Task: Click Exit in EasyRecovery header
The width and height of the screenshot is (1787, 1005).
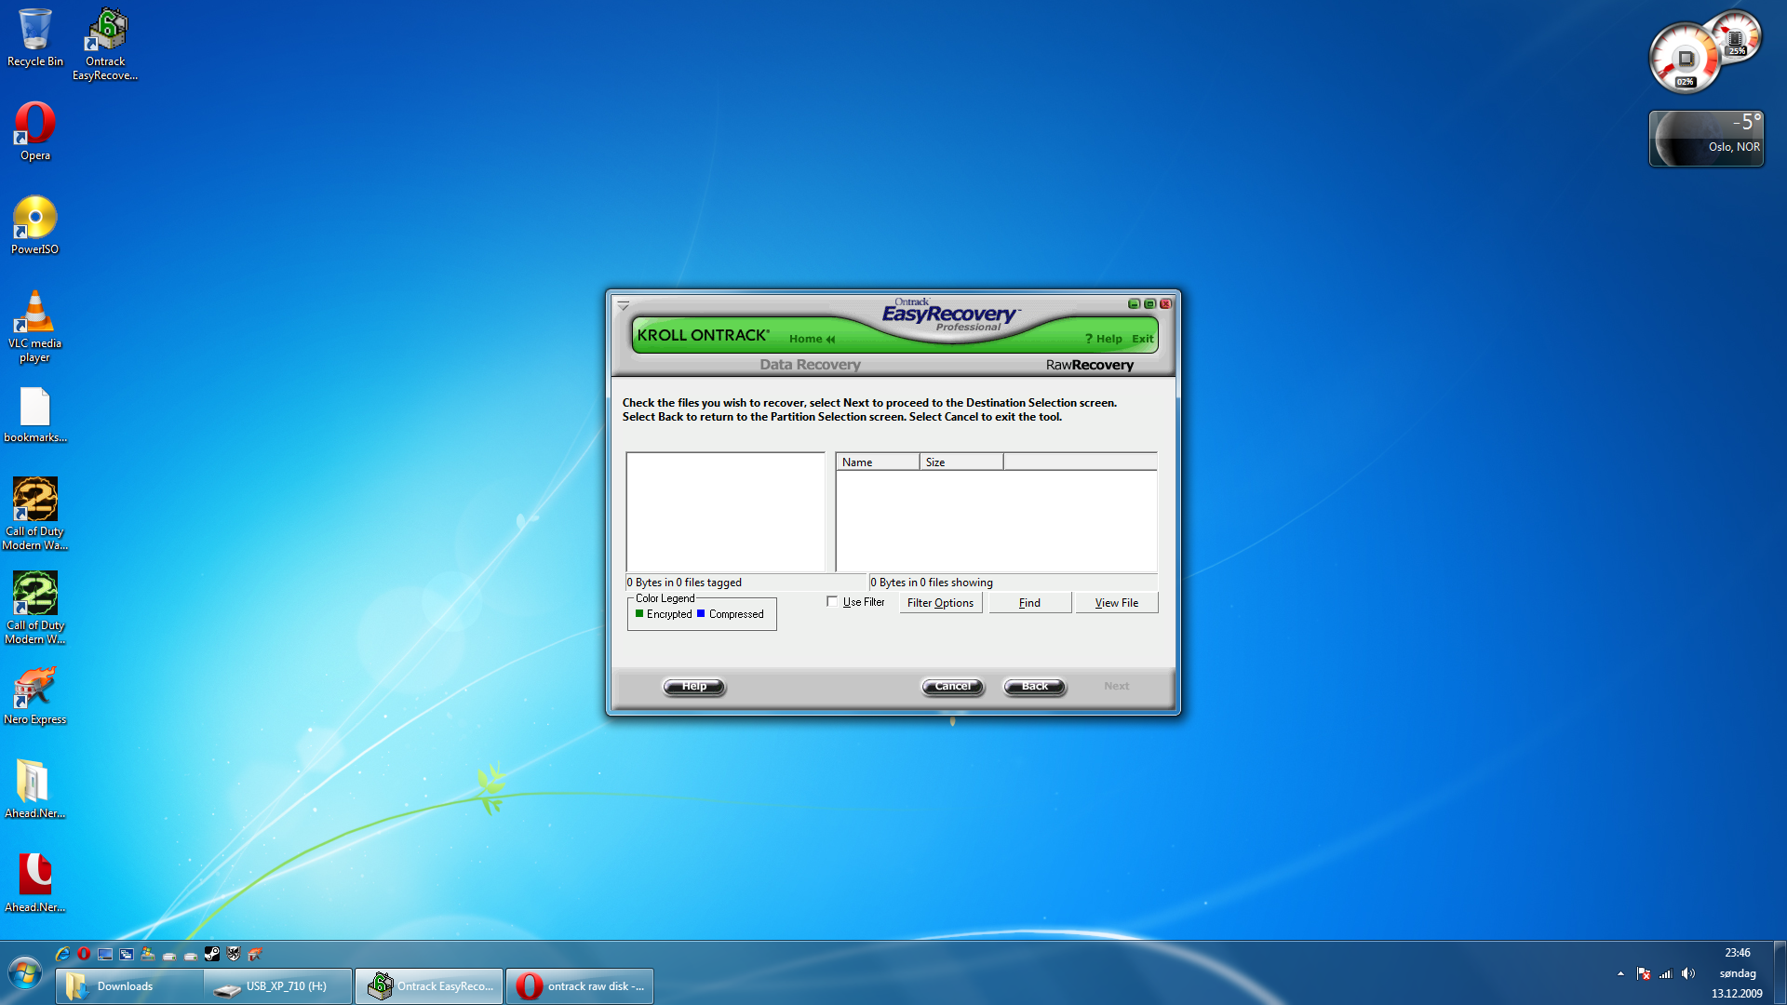Action: [1143, 339]
